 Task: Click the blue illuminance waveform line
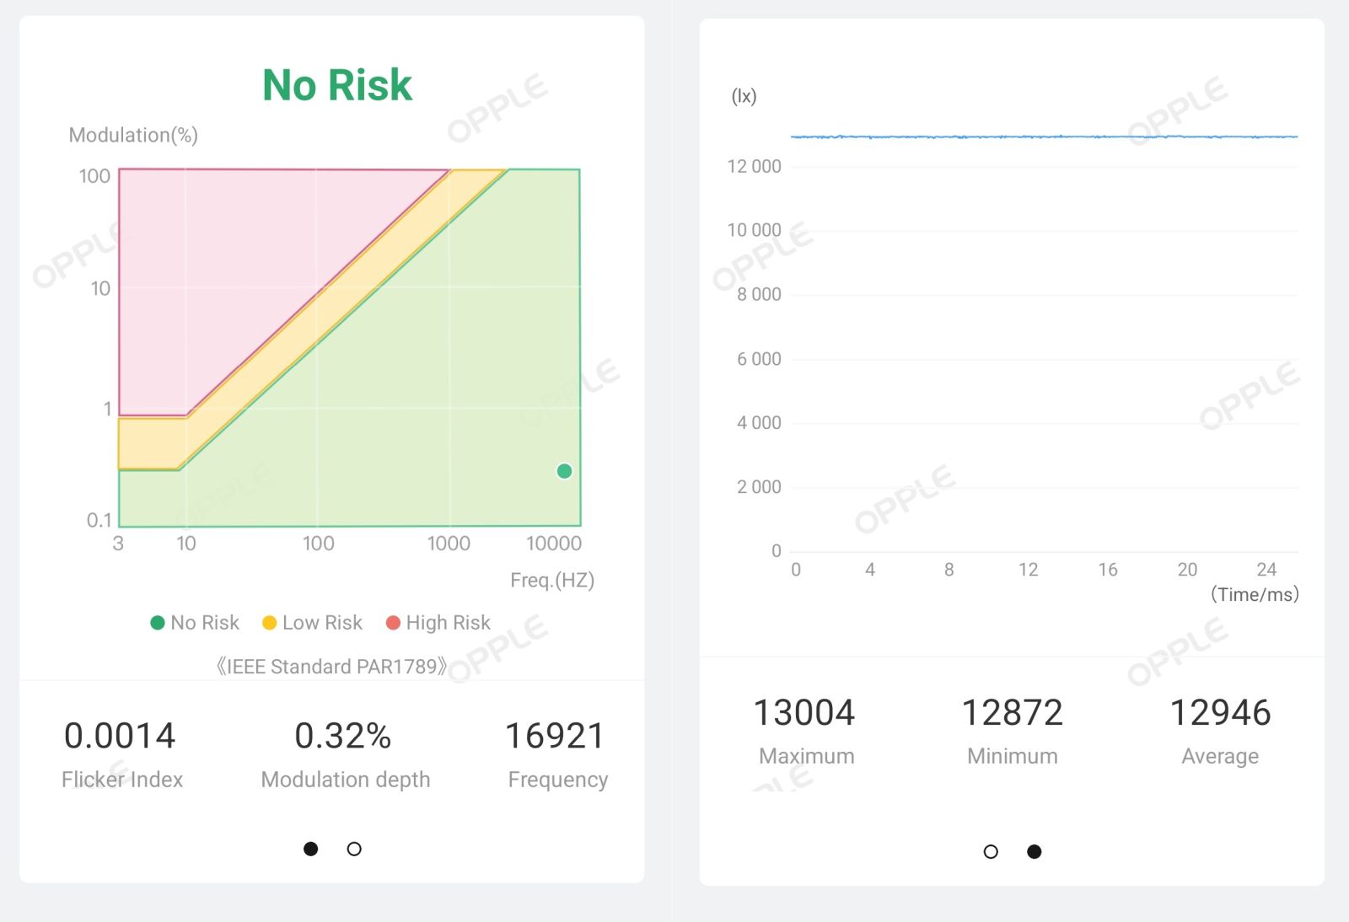(1044, 137)
